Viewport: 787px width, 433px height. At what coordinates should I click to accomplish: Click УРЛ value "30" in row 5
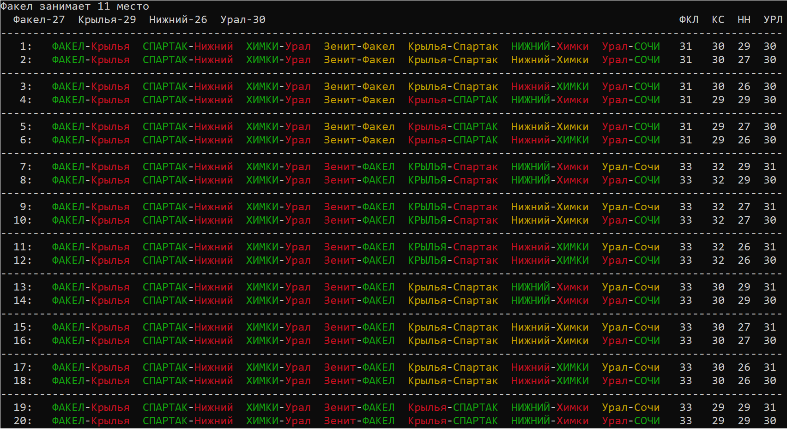tap(770, 127)
